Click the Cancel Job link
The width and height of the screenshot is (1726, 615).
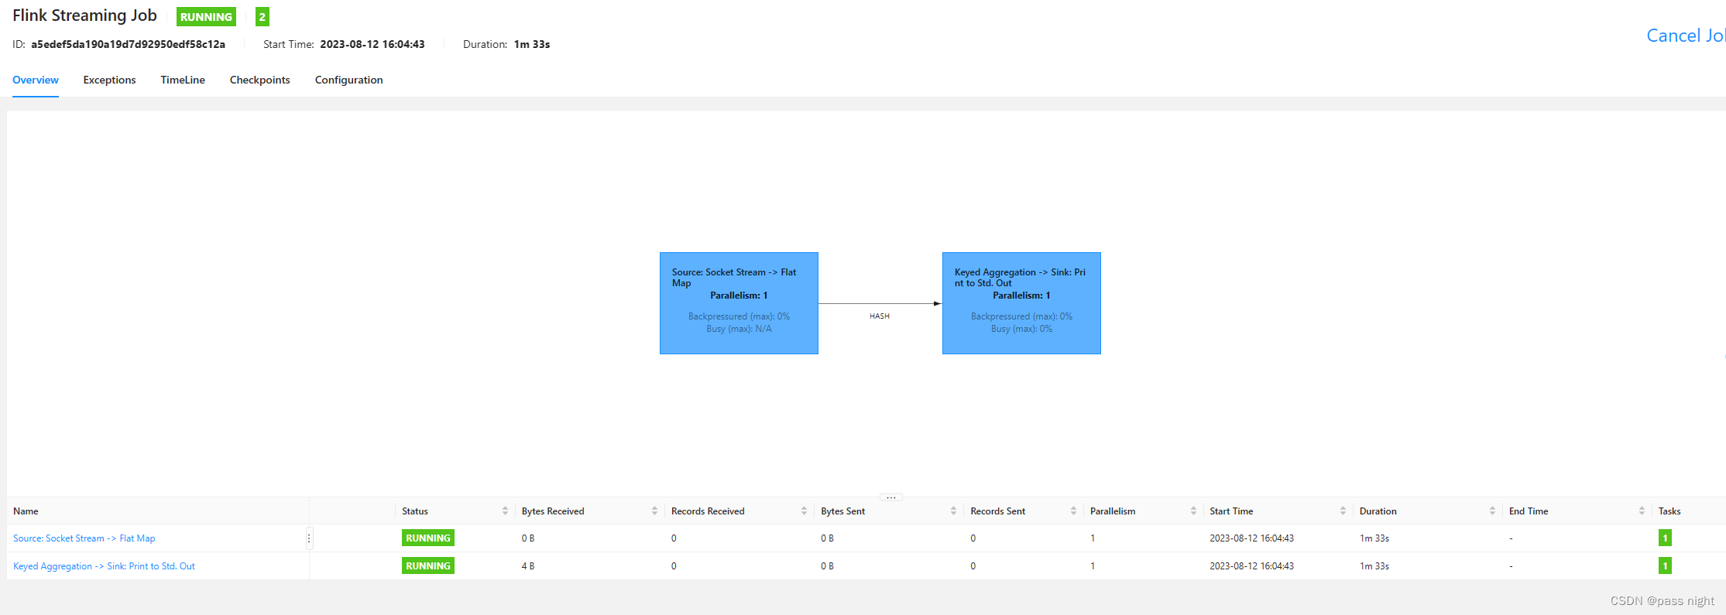pyautogui.click(x=1686, y=36)
